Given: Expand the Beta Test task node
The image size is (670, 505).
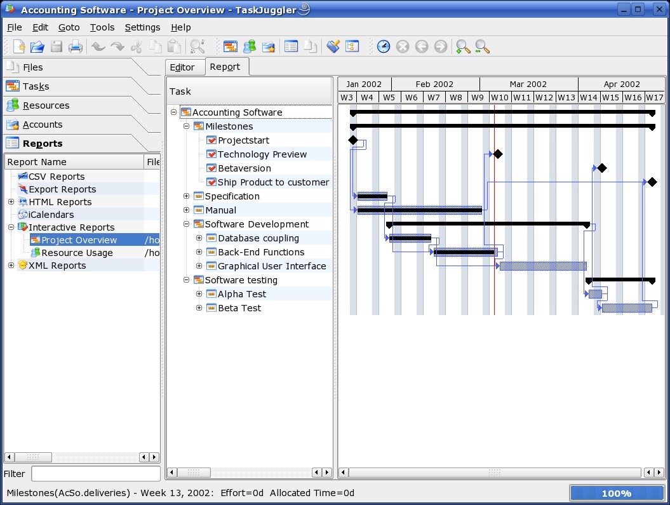Looking at the screenshot, I should pos(199,307).
